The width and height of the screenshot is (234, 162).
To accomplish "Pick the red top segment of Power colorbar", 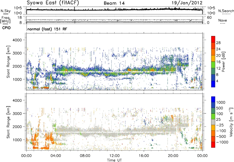I will coord(213,39).
